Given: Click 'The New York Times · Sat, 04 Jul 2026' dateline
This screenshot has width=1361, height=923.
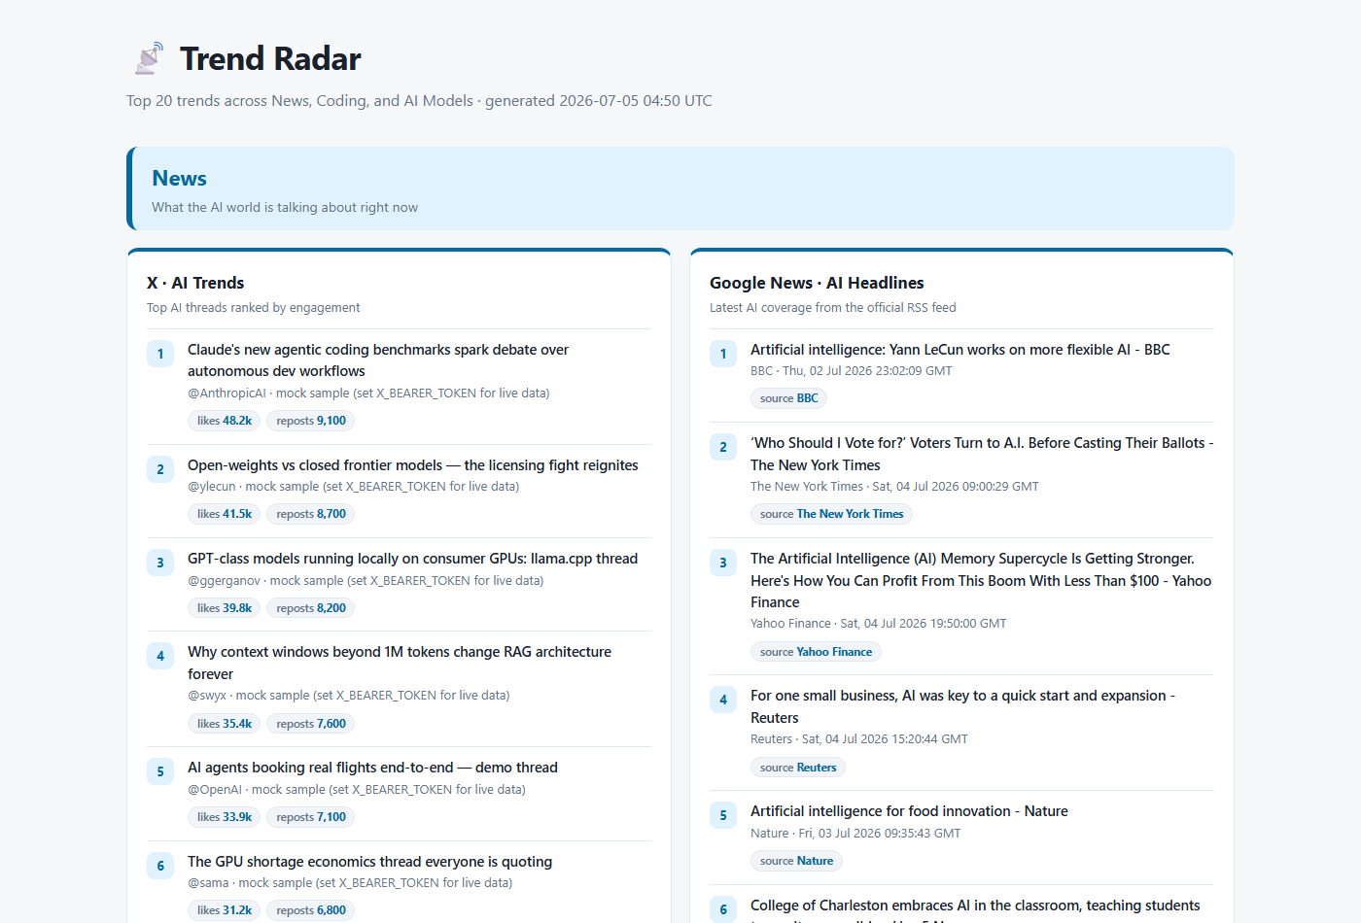Looking at the screenshot, I should pos(894,487).
